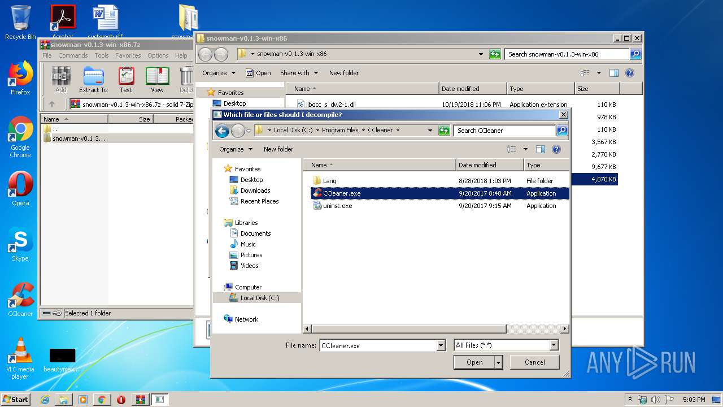Click the Search CCleaner magnifier icon
Image resolution: width=723 pixels, height=407 pixels.
[561, 131]
